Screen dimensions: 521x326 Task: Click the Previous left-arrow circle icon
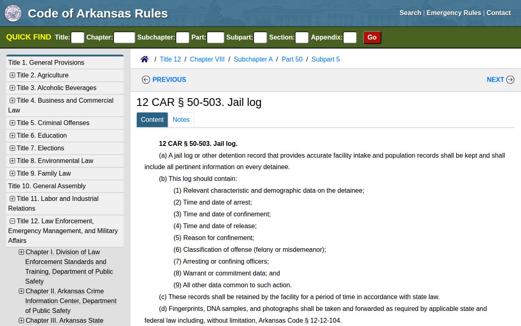point(146,79)
